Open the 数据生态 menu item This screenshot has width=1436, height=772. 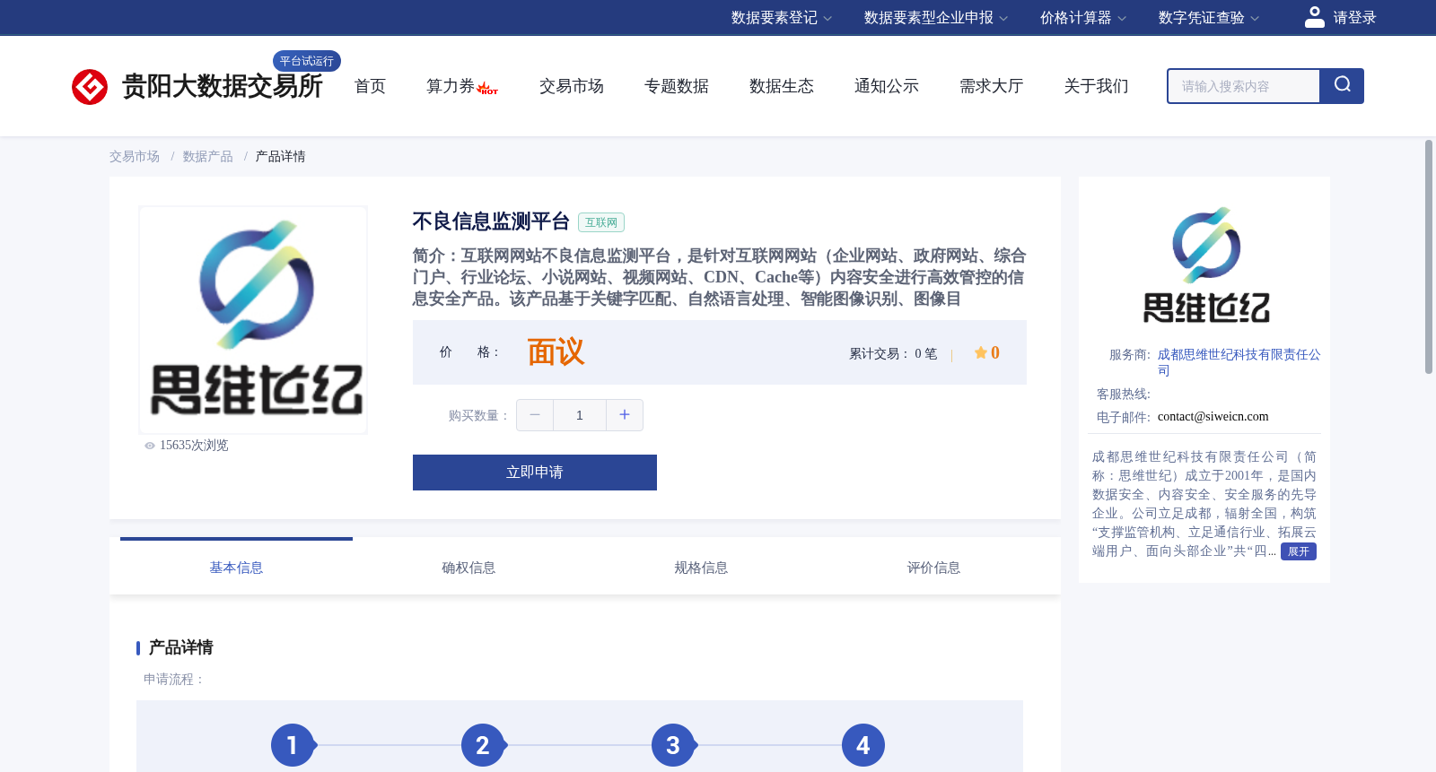coord(782,86)
